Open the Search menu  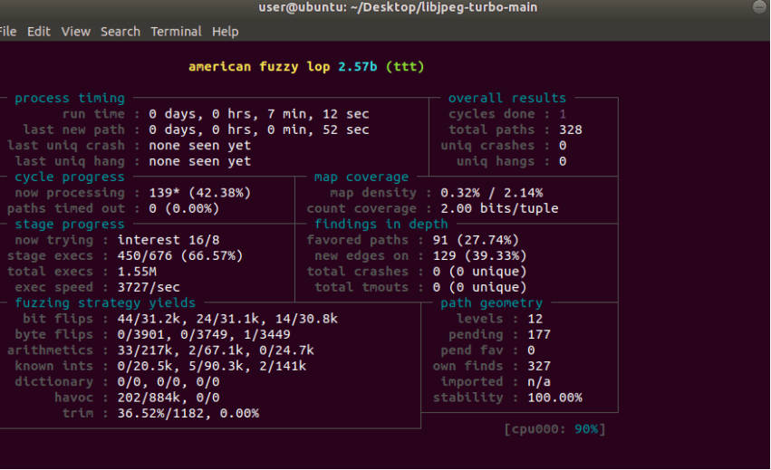coord(120,32)
